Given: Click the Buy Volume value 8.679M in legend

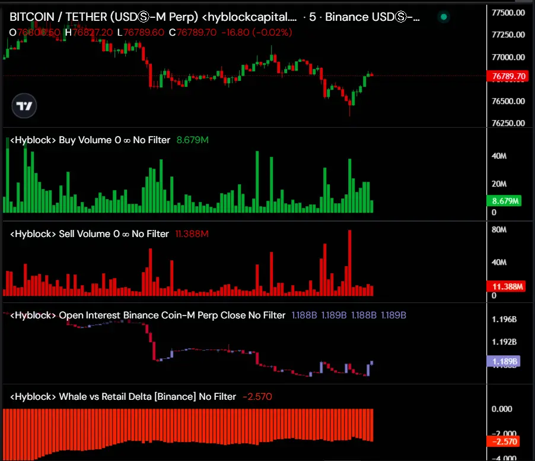Looking at the screenshot, I should 192,140.
